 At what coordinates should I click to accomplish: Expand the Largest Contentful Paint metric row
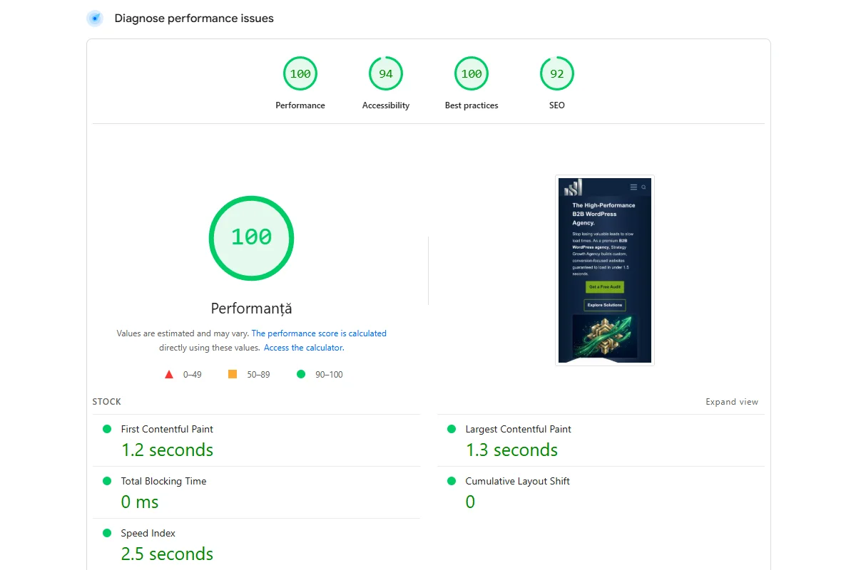(x=601, y=440)
